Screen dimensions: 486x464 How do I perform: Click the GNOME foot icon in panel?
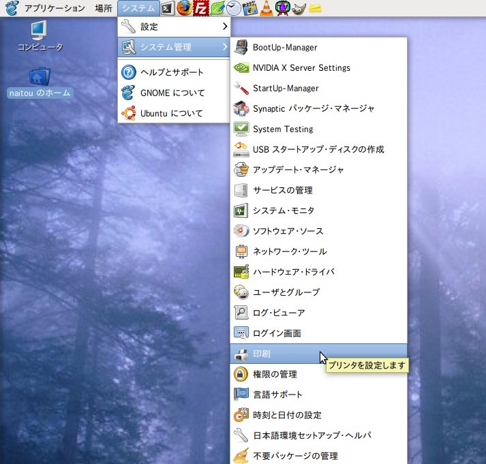[12, 8]
